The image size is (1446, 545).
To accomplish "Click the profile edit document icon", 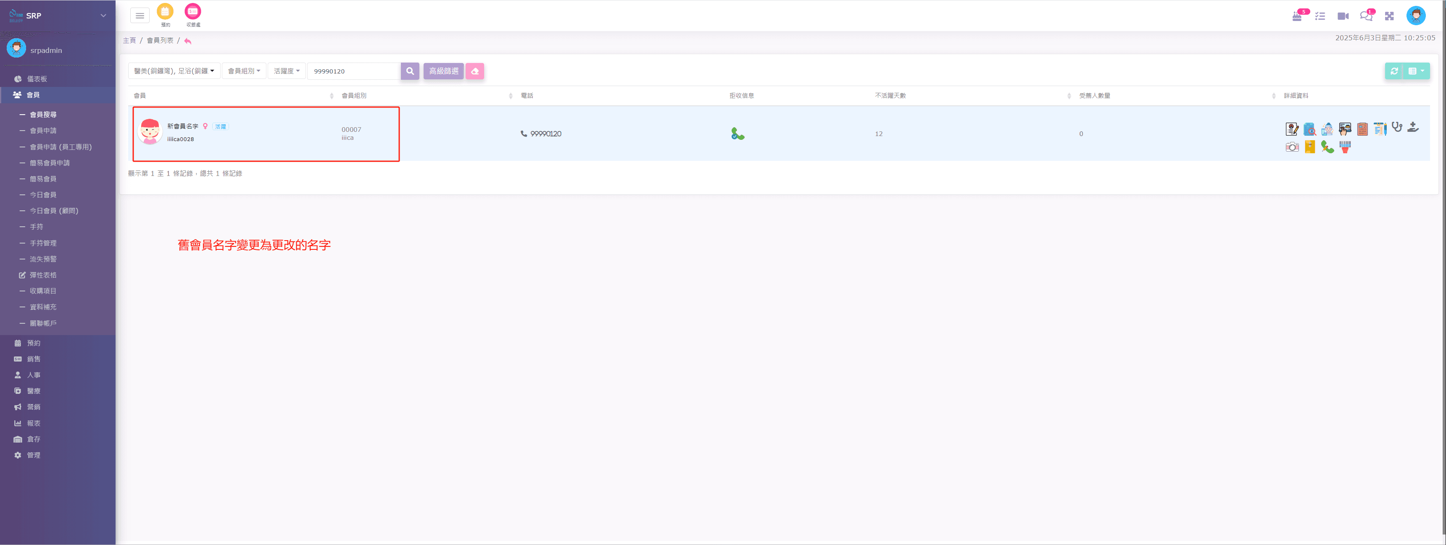I will (x=1292, y=129).
